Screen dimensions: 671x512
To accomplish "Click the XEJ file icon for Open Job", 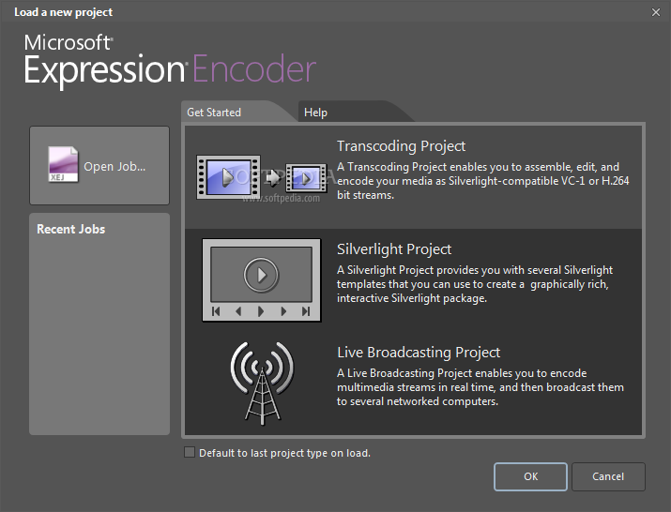I will [x=63, y=165].
